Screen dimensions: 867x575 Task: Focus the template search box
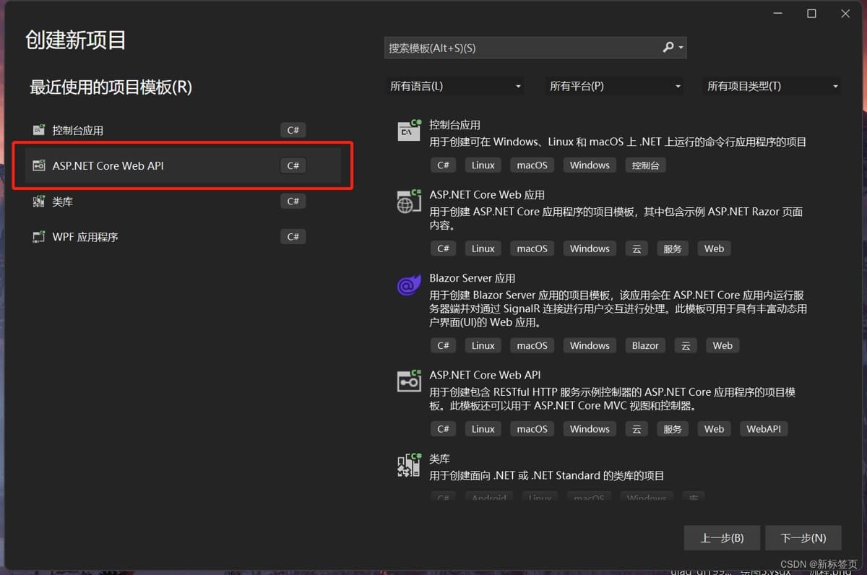coord(535,48)
